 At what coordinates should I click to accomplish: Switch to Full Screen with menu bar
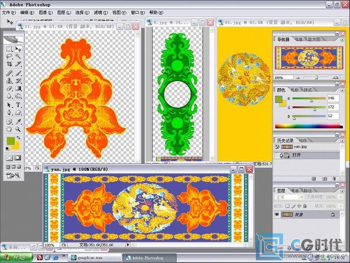[x=13, y=167]
